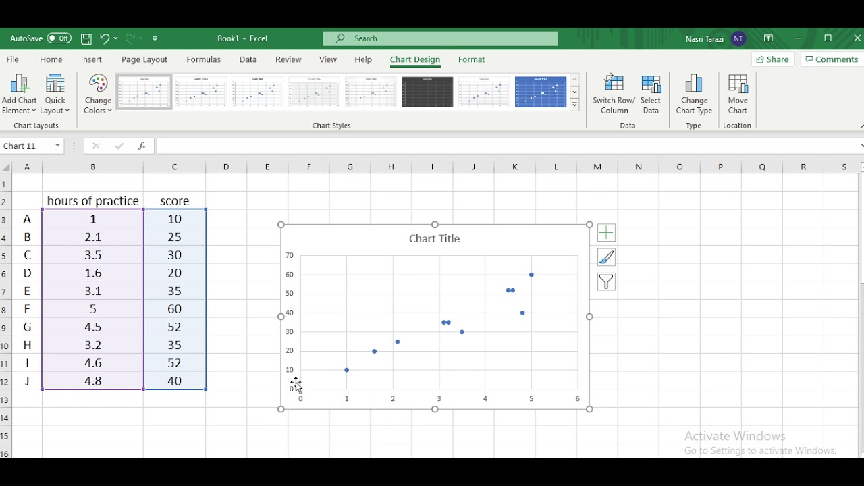
Task: Switch to the Page Layout tab
Action: [144, 59]
